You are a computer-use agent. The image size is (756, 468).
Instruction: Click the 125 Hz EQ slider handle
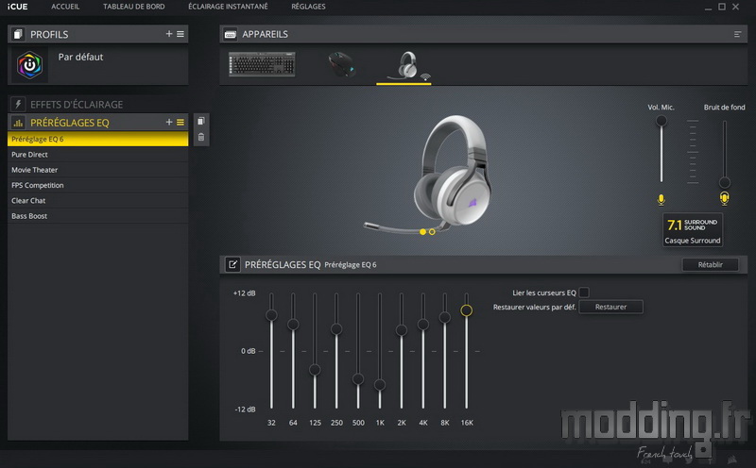[x=315, y=370]
